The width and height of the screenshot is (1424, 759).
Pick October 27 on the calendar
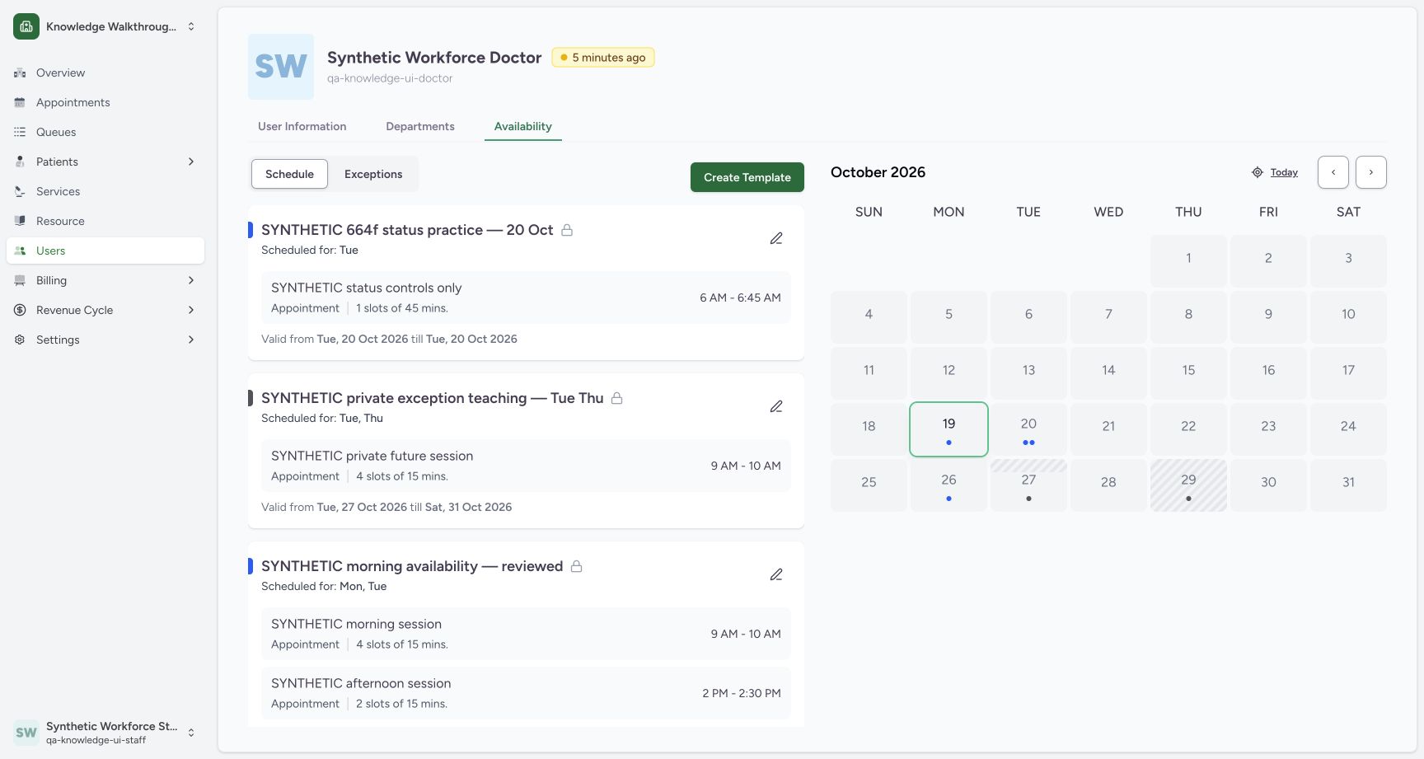point(1028,485)
